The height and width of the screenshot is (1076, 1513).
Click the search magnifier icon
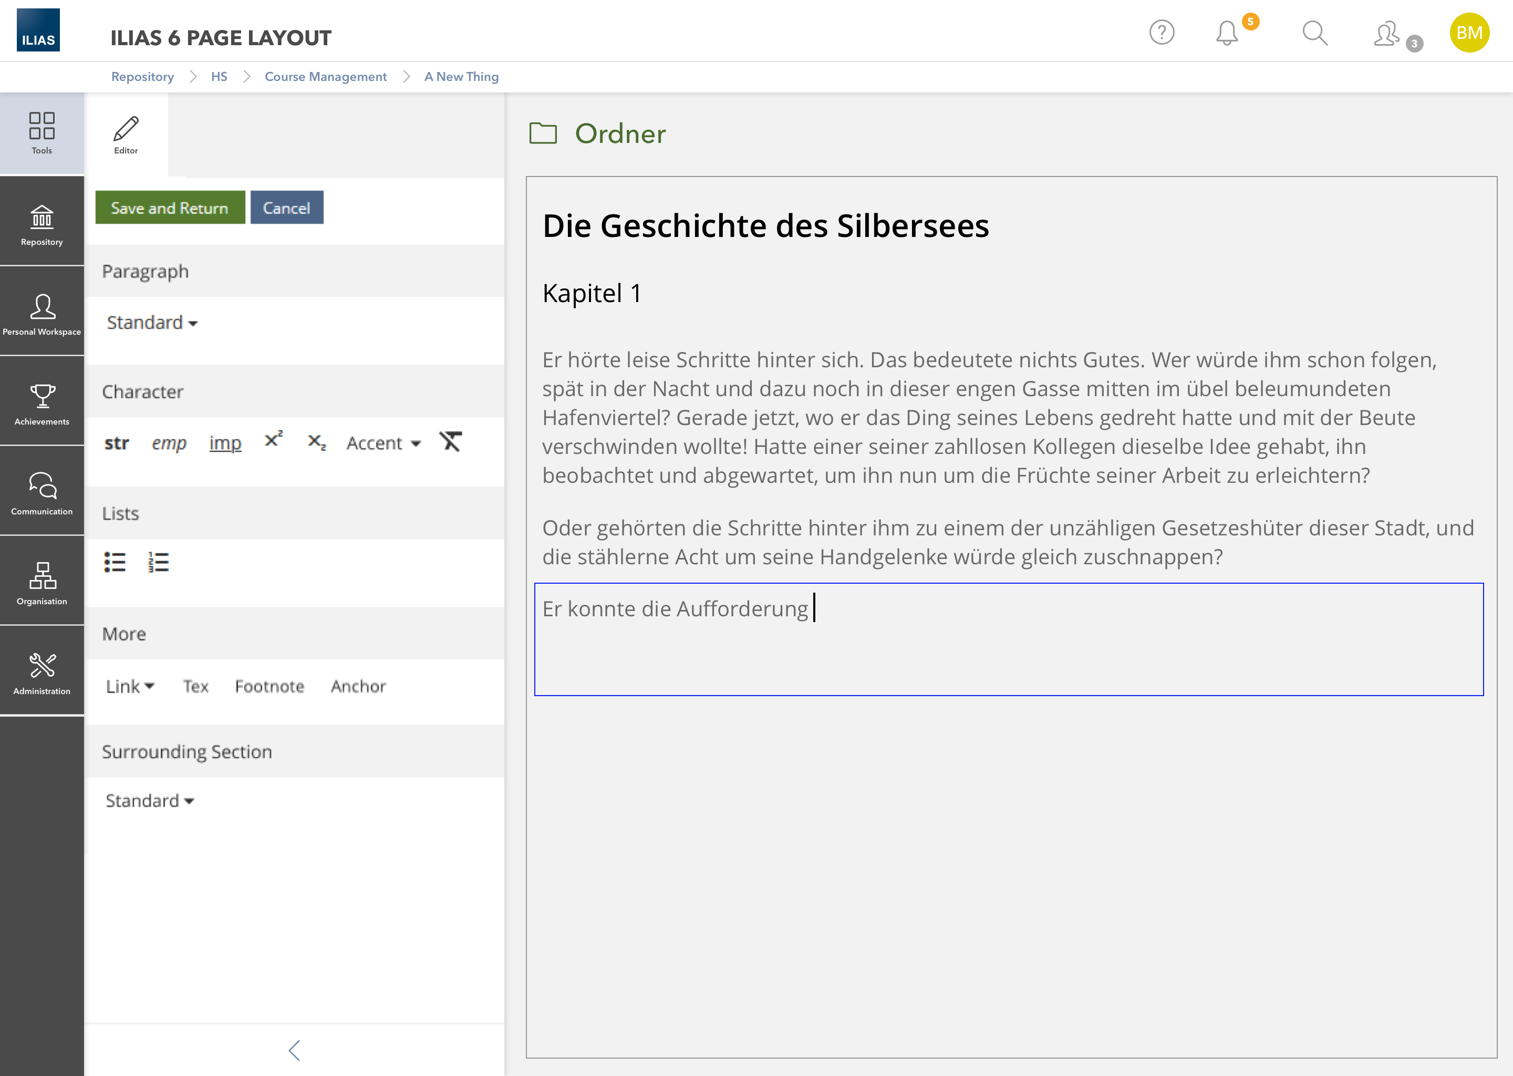[x=1314, y=33]
